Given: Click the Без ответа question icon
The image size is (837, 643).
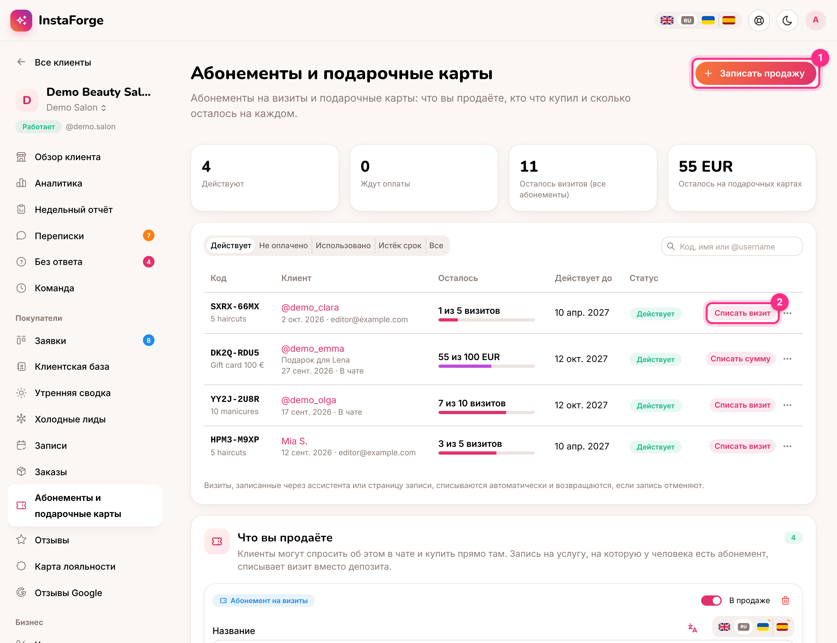Looking at the screenshot, I should (21, 262).
